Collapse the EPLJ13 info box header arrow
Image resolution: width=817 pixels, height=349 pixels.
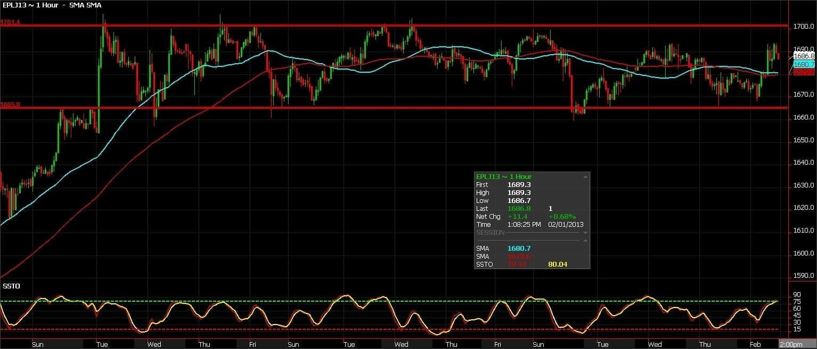coord(586,176)
